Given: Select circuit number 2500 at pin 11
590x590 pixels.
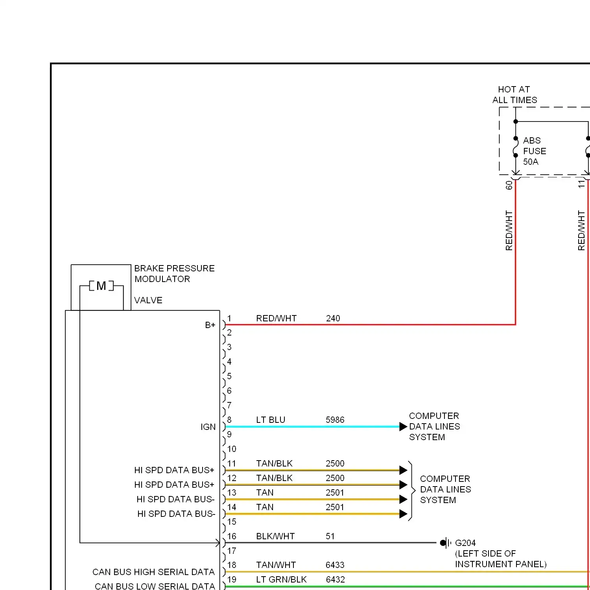Looking at the screenshot, I should (x=335, y=463).
